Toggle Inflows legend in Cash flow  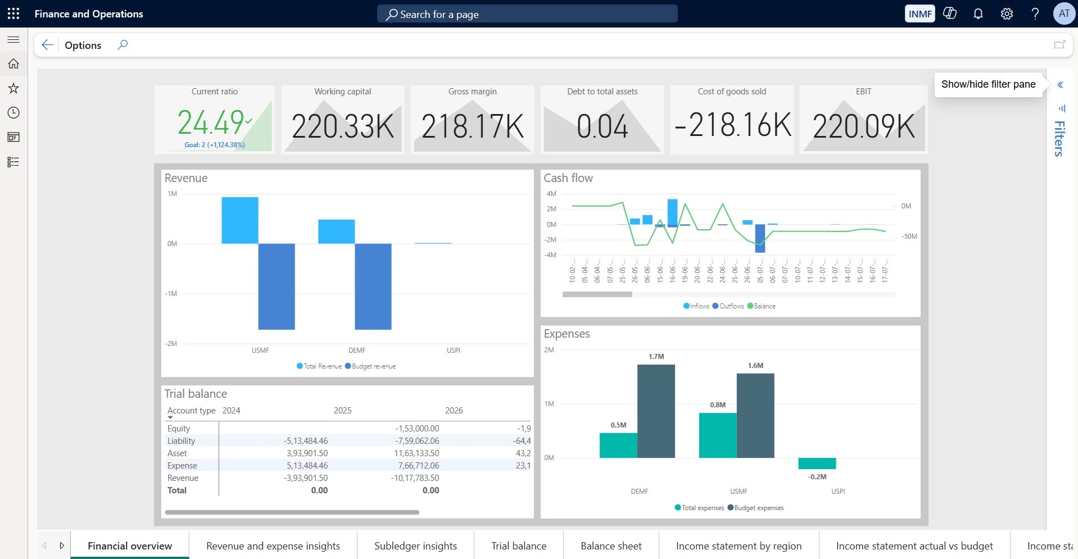click(696, 306)
